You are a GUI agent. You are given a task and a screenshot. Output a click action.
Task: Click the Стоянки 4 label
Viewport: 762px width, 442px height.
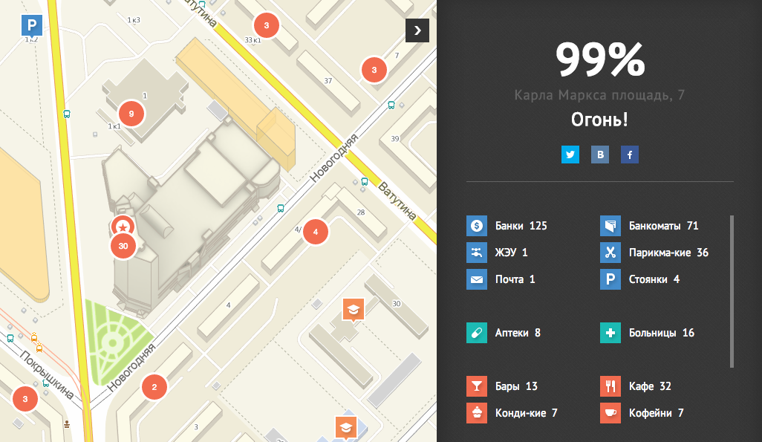[654, 279]
